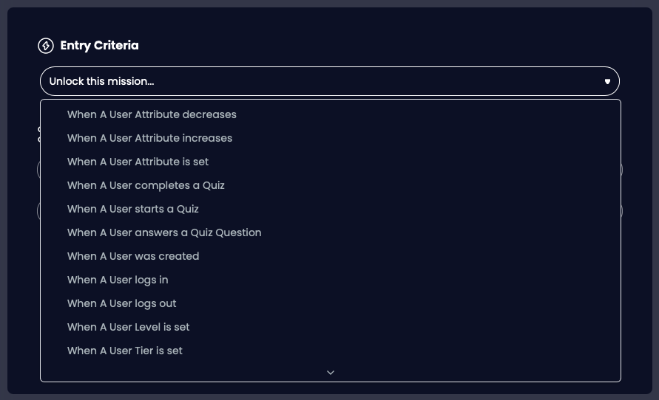
Task: Open the 'Unlock this mission...' dropdown field
Action: point(329,81)
